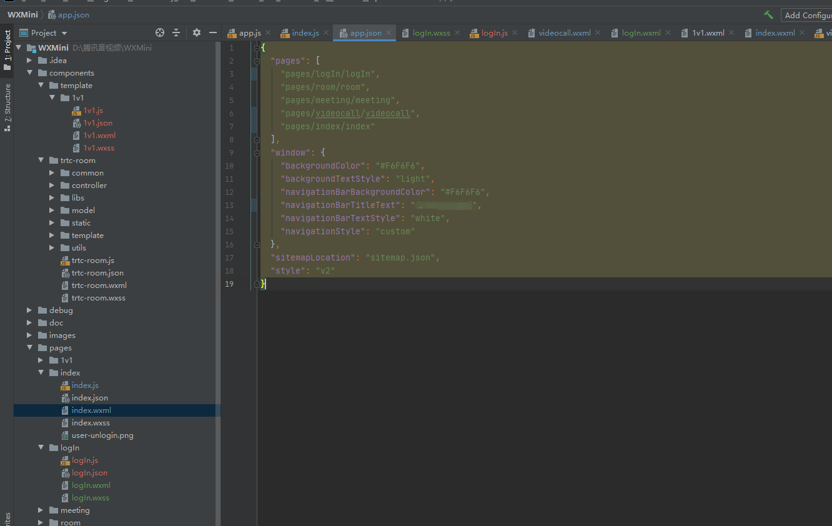Collapse the components folder arrow
The height and width of the screenshot is (526, 832).
point(29,73)
